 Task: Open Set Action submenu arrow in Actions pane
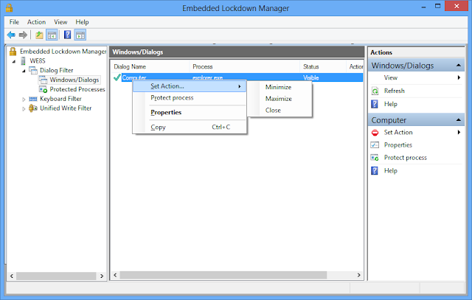click(x=459, y=132)
